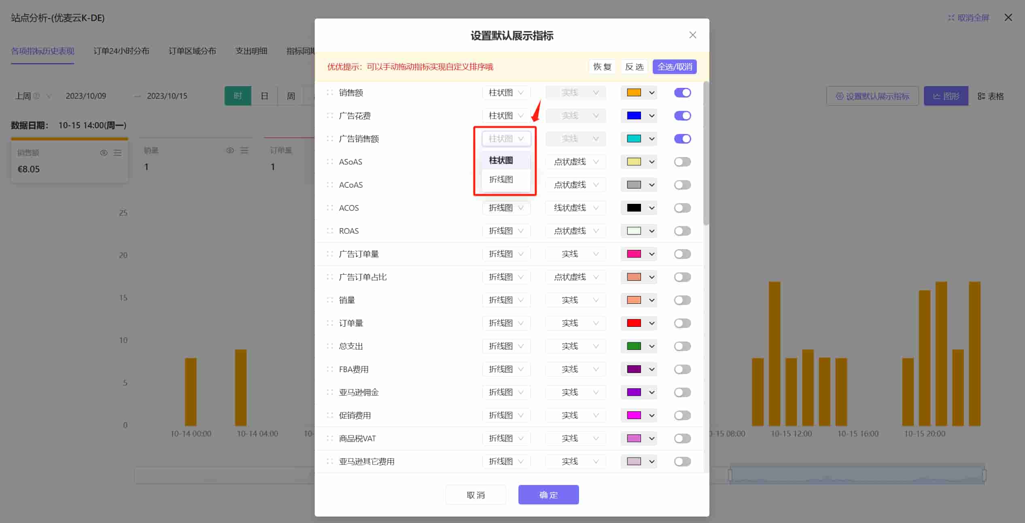Screen dimensions: 1025x523
Task: Switch to 图形 chart view
Action: coord(946,96)
